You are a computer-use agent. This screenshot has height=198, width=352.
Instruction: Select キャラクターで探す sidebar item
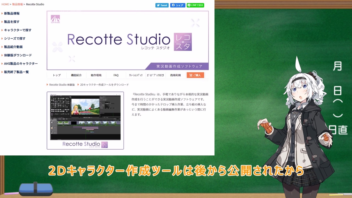coord(18,30)
